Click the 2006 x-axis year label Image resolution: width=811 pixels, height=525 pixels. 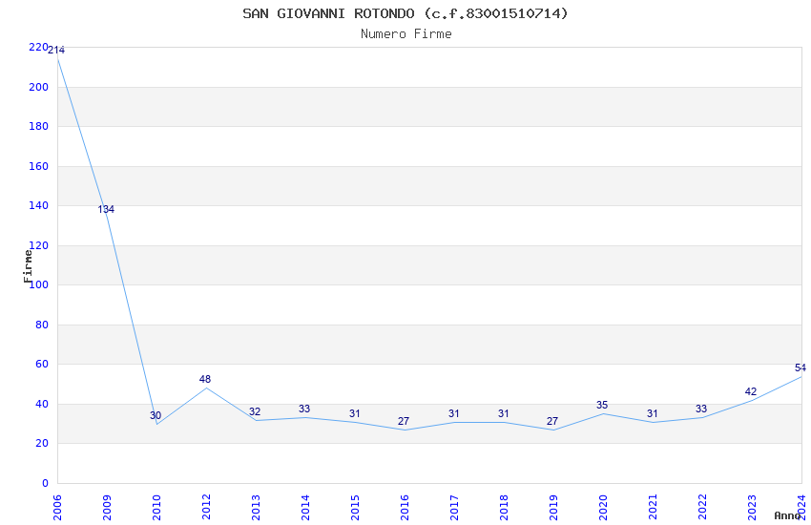57,508
